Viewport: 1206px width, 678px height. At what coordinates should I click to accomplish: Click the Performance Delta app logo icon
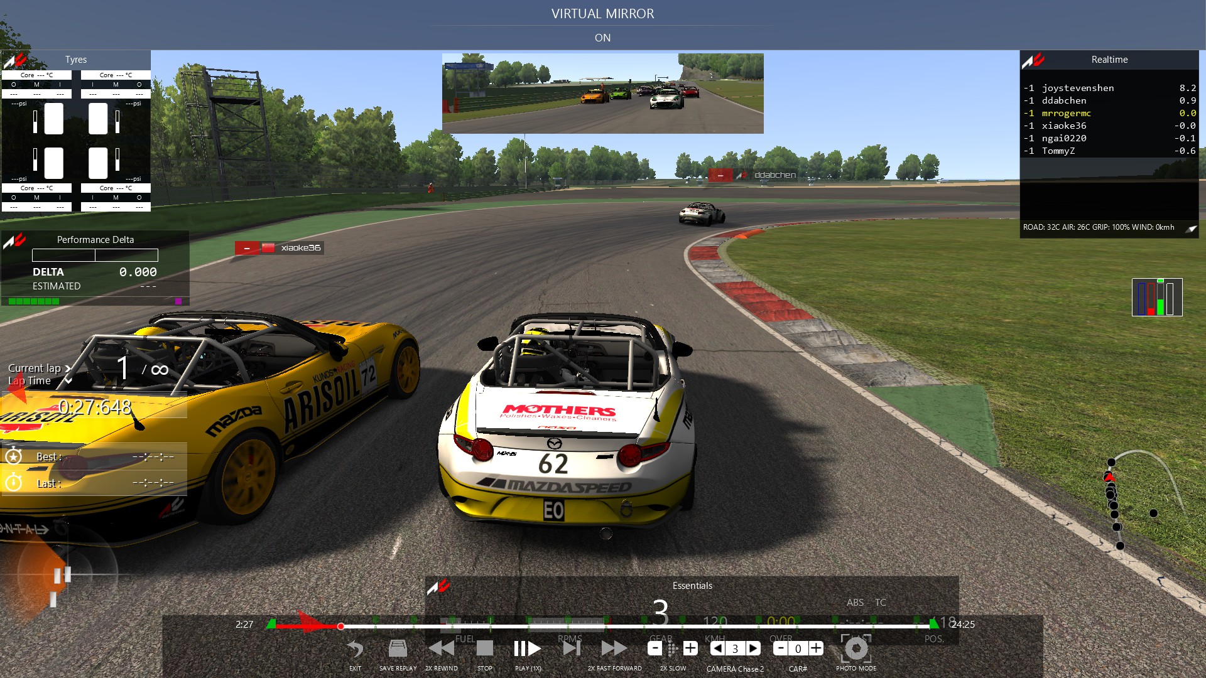point(14,240)
